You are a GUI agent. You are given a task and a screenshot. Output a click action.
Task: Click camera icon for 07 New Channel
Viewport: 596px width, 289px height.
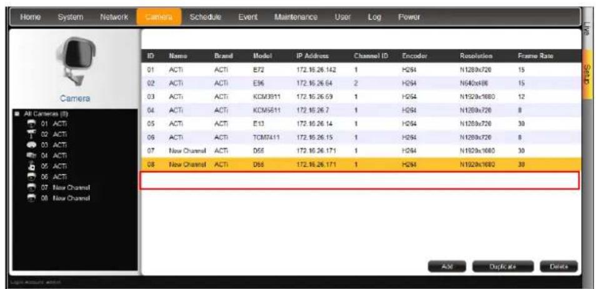31,188
